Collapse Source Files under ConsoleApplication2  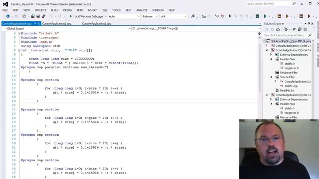(271, 77)
